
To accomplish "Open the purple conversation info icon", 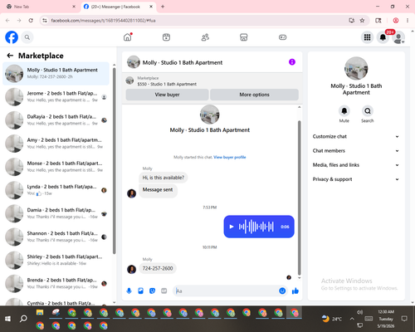I will (x=292, y=62).
